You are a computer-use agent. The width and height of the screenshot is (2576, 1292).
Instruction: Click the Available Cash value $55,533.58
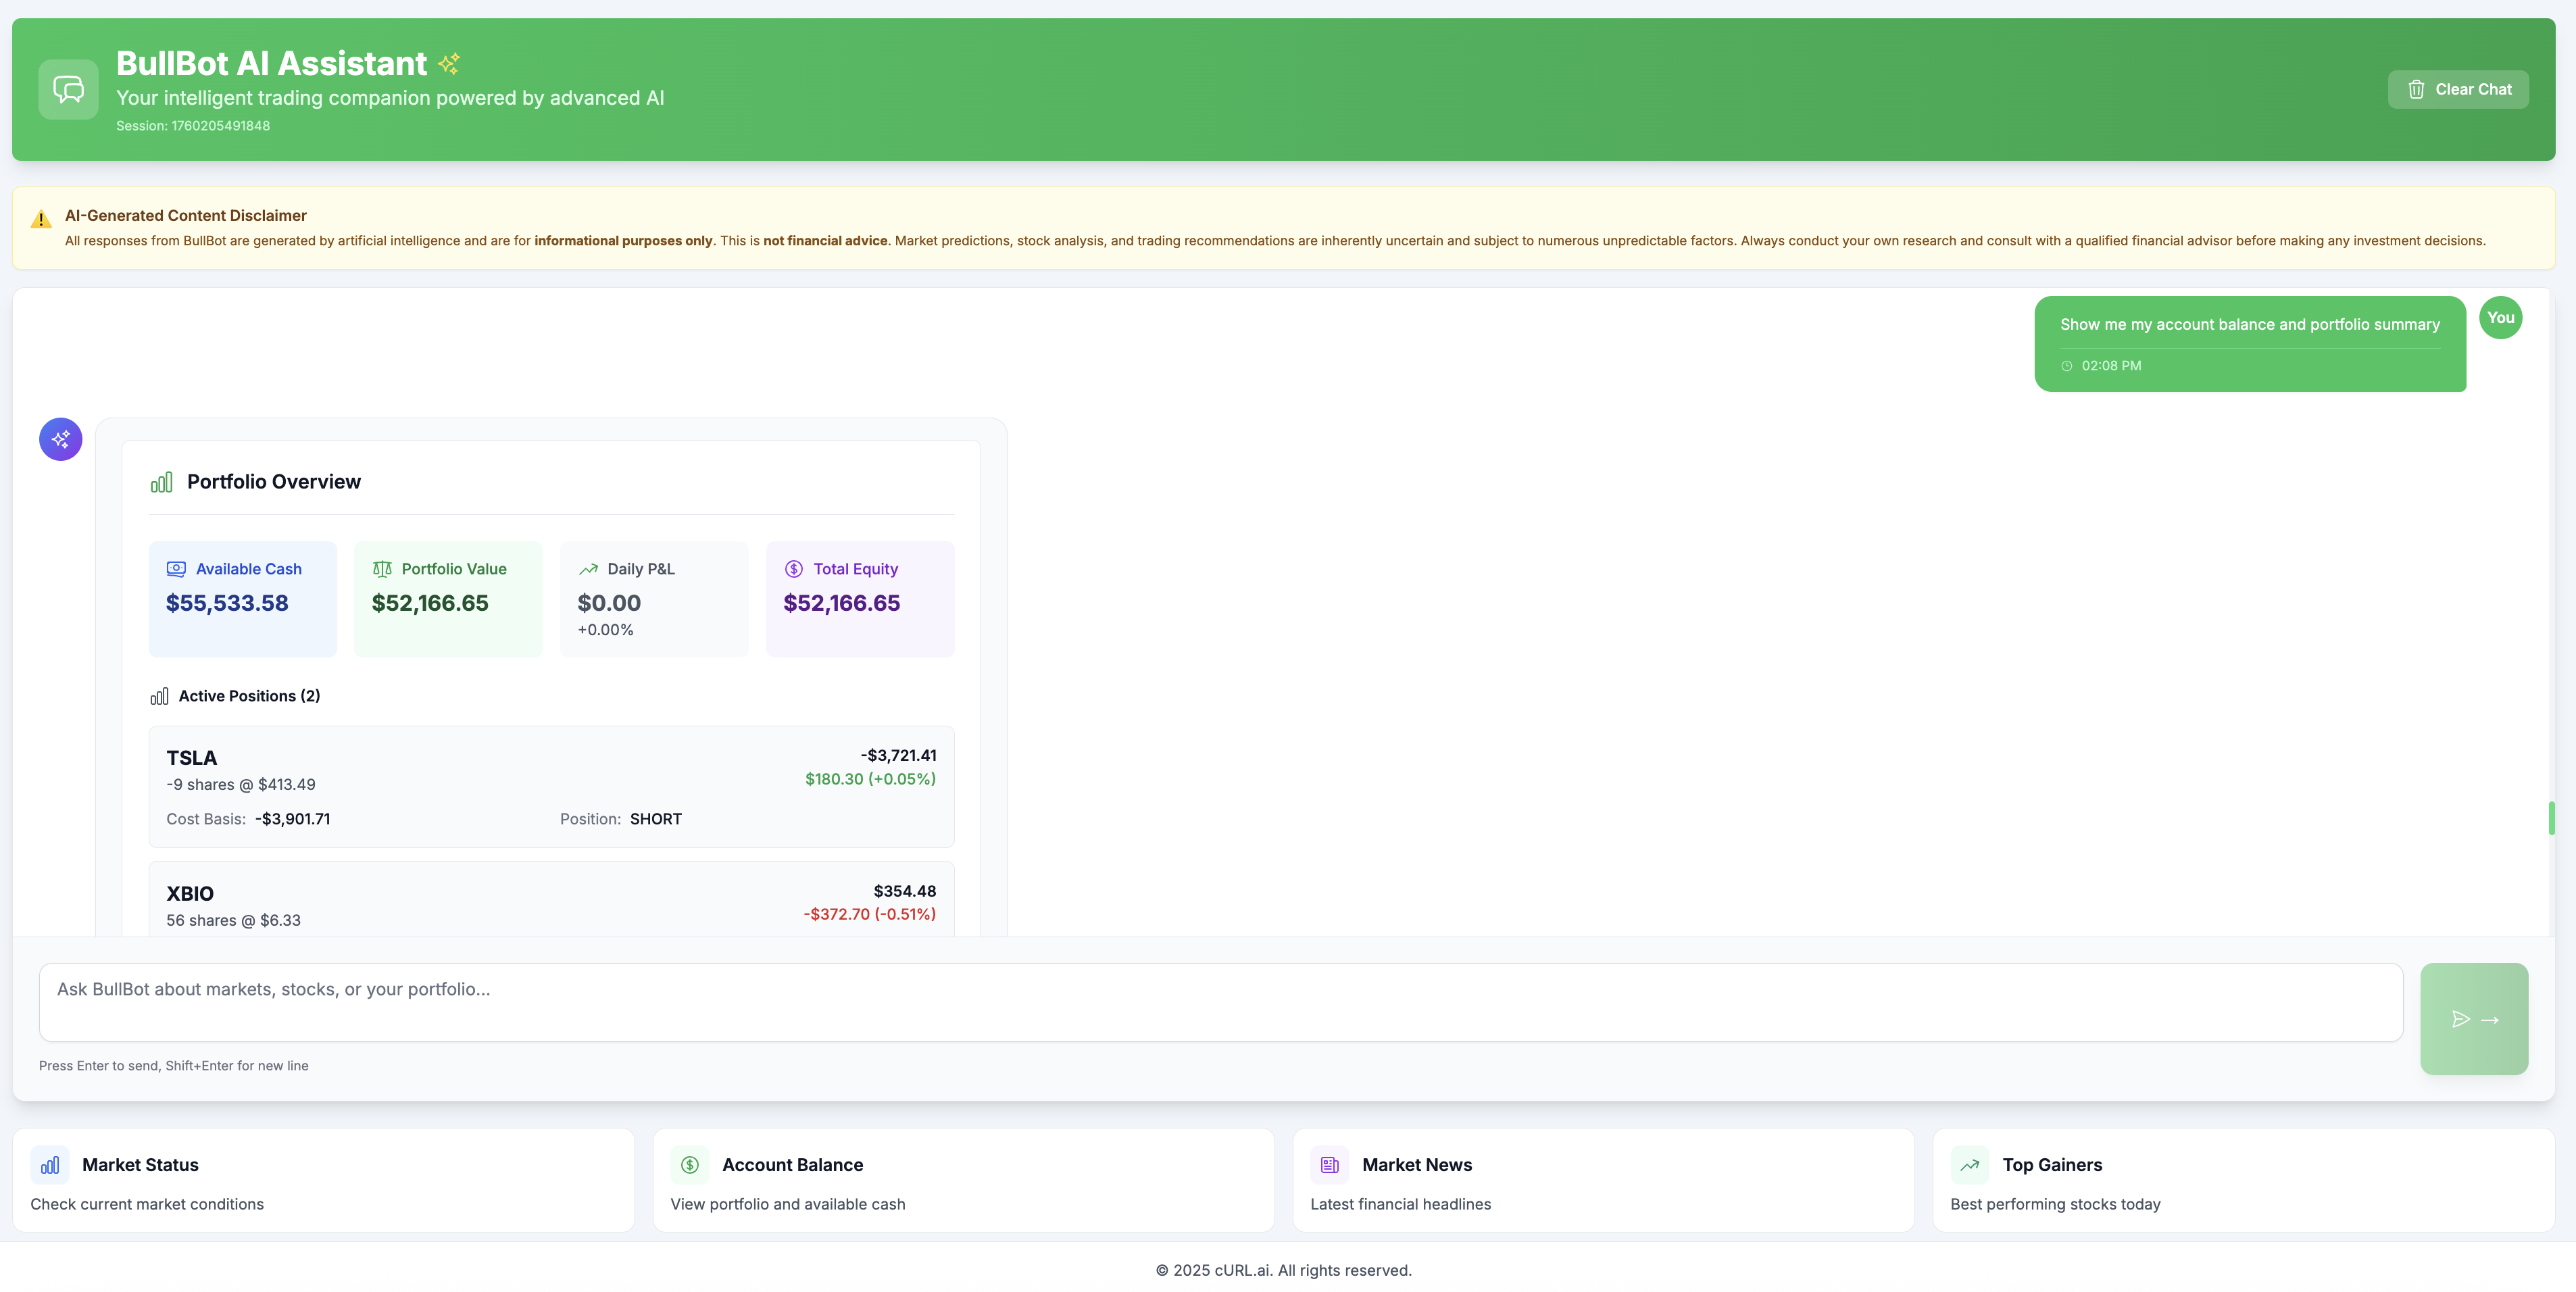(x=227, y=603)
